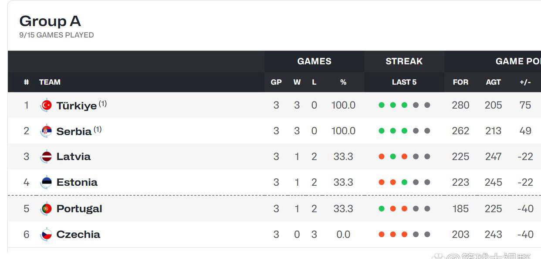Click the Group A heading
Image resolution: width=541 pixels, height=259 pixels.
[x=50, y=21]
